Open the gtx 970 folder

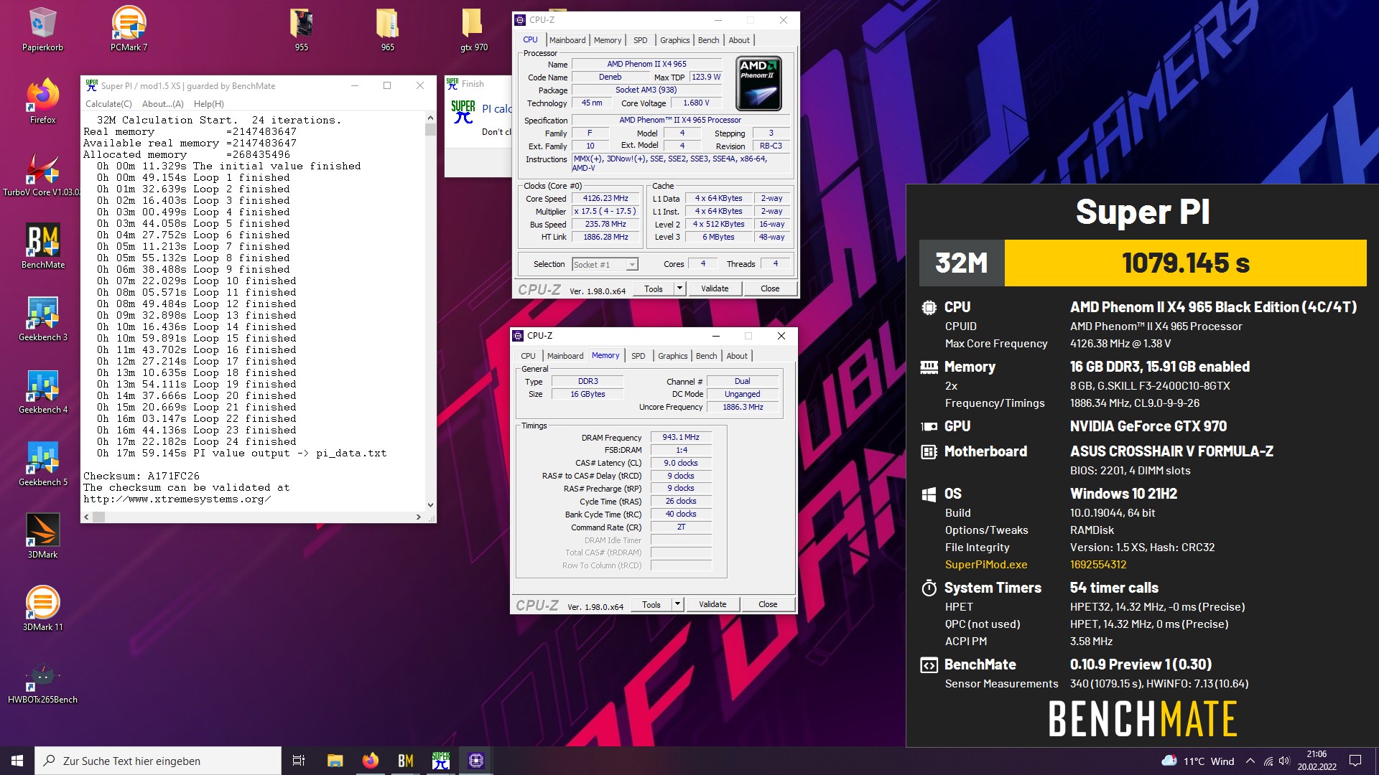pyautogui.click(x=473, y=30)
